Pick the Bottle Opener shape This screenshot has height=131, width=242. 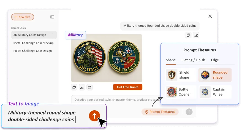[x=181, y=92]
